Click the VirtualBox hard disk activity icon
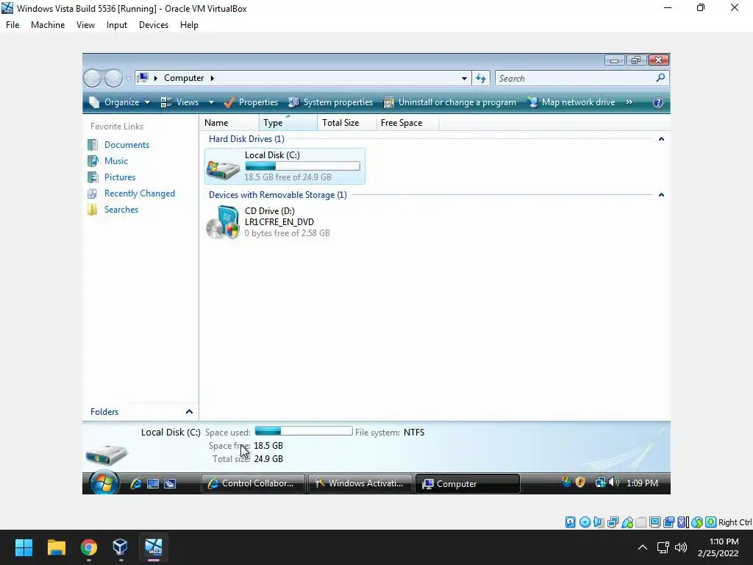The width and height of the screenshot is (753, 565). 570,522
